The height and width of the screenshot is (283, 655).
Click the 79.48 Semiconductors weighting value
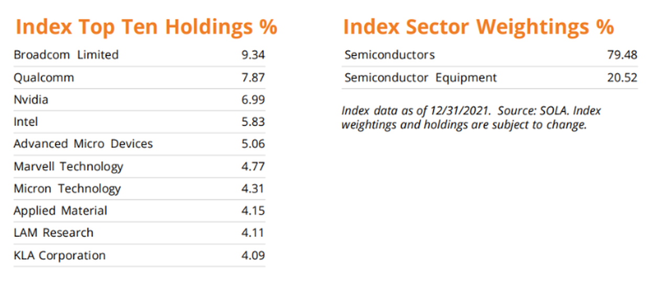click(622, 55)
